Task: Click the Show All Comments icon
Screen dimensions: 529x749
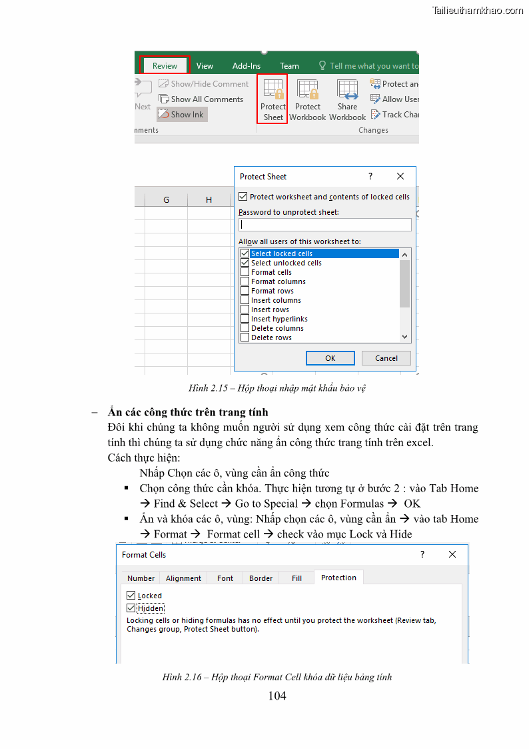Action: click(x=164, y=99)
